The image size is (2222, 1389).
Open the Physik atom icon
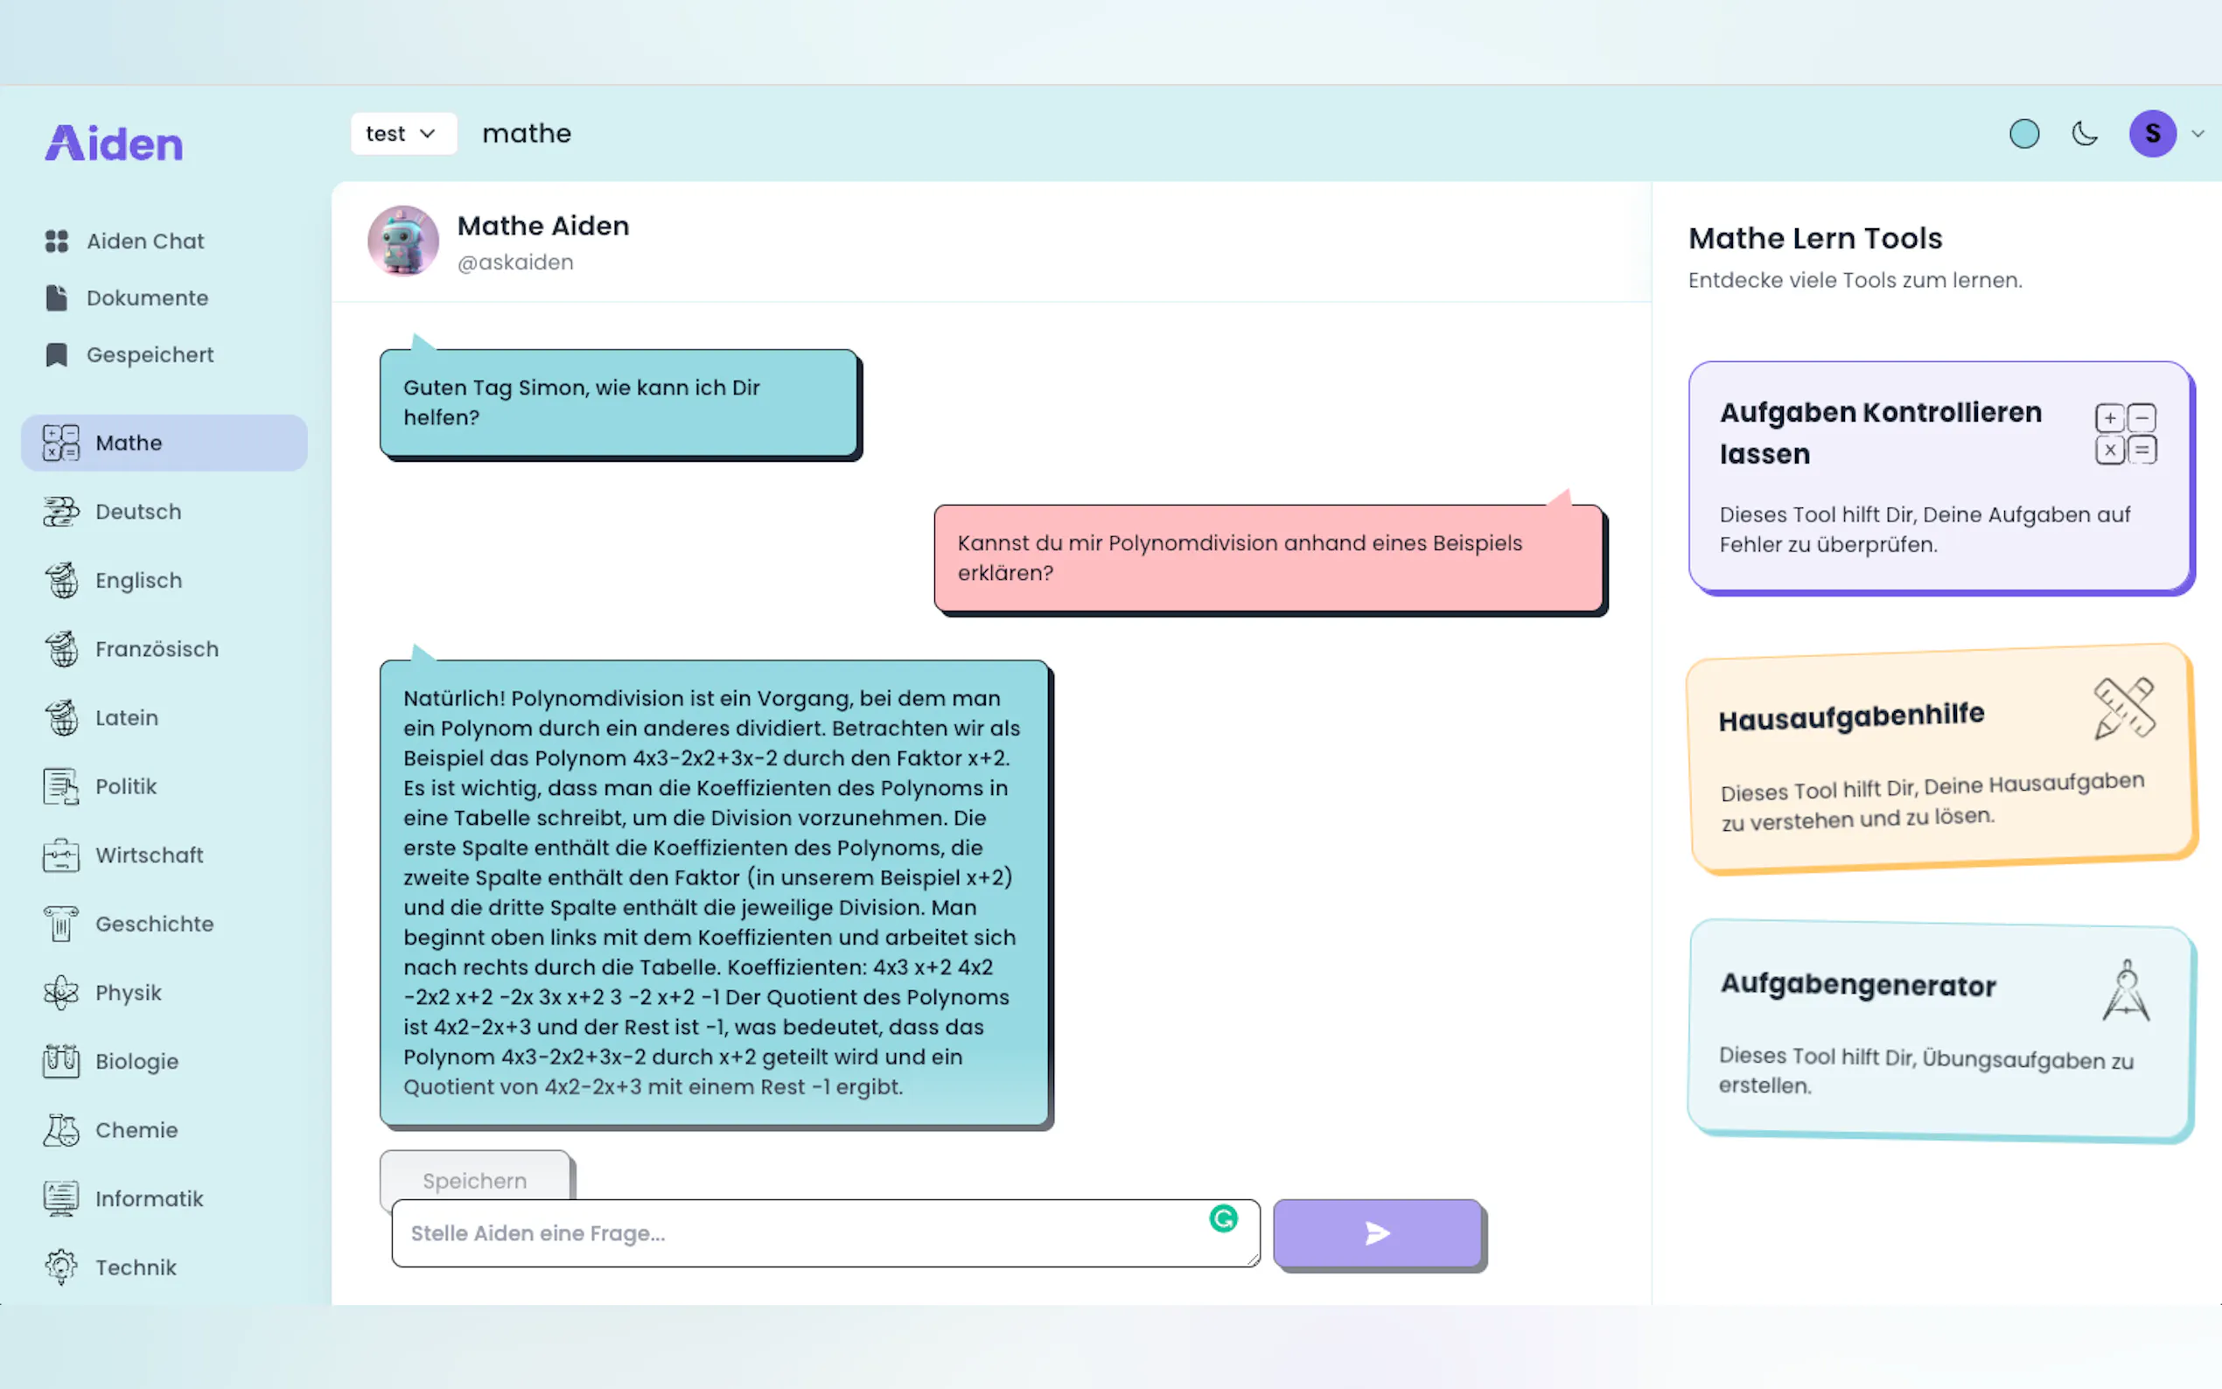[x=60, y=993]
